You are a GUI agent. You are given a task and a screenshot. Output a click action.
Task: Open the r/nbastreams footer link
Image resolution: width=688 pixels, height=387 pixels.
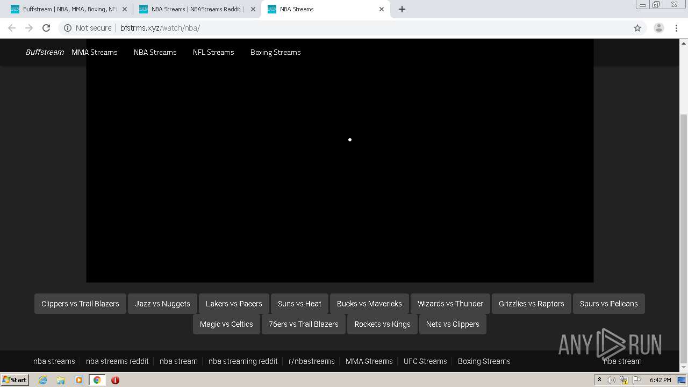[x=312, y=361]
